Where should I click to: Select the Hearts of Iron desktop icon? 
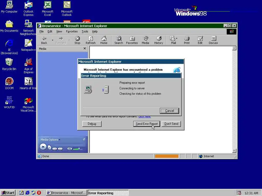28,83
